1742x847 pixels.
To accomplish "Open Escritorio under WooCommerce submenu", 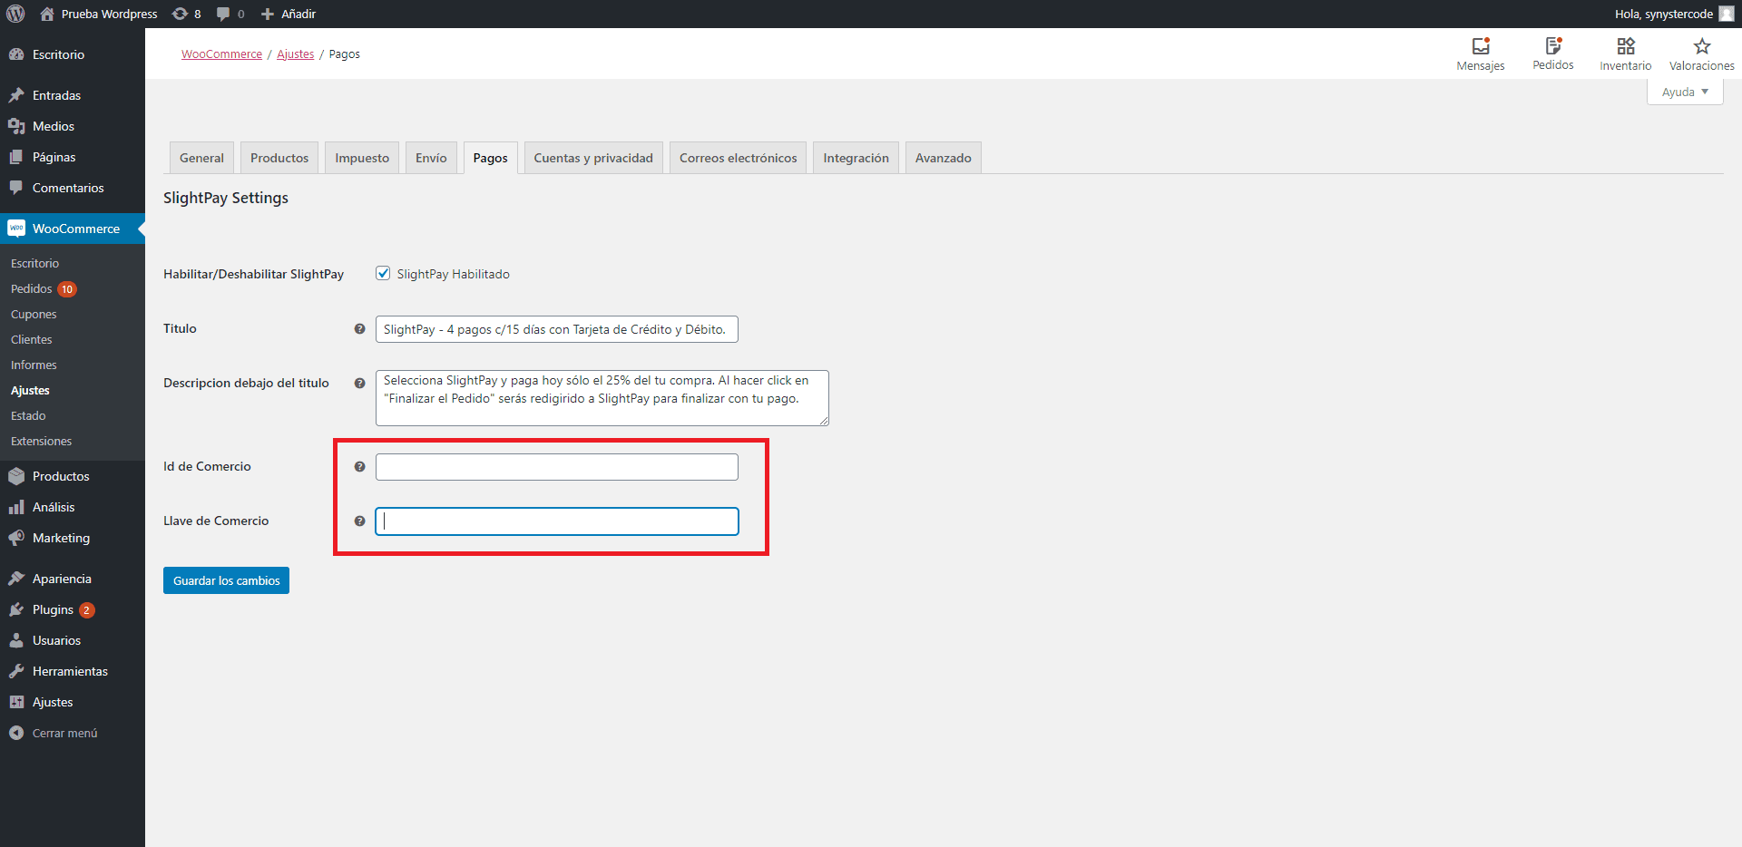I will click(x=34, y=264).
